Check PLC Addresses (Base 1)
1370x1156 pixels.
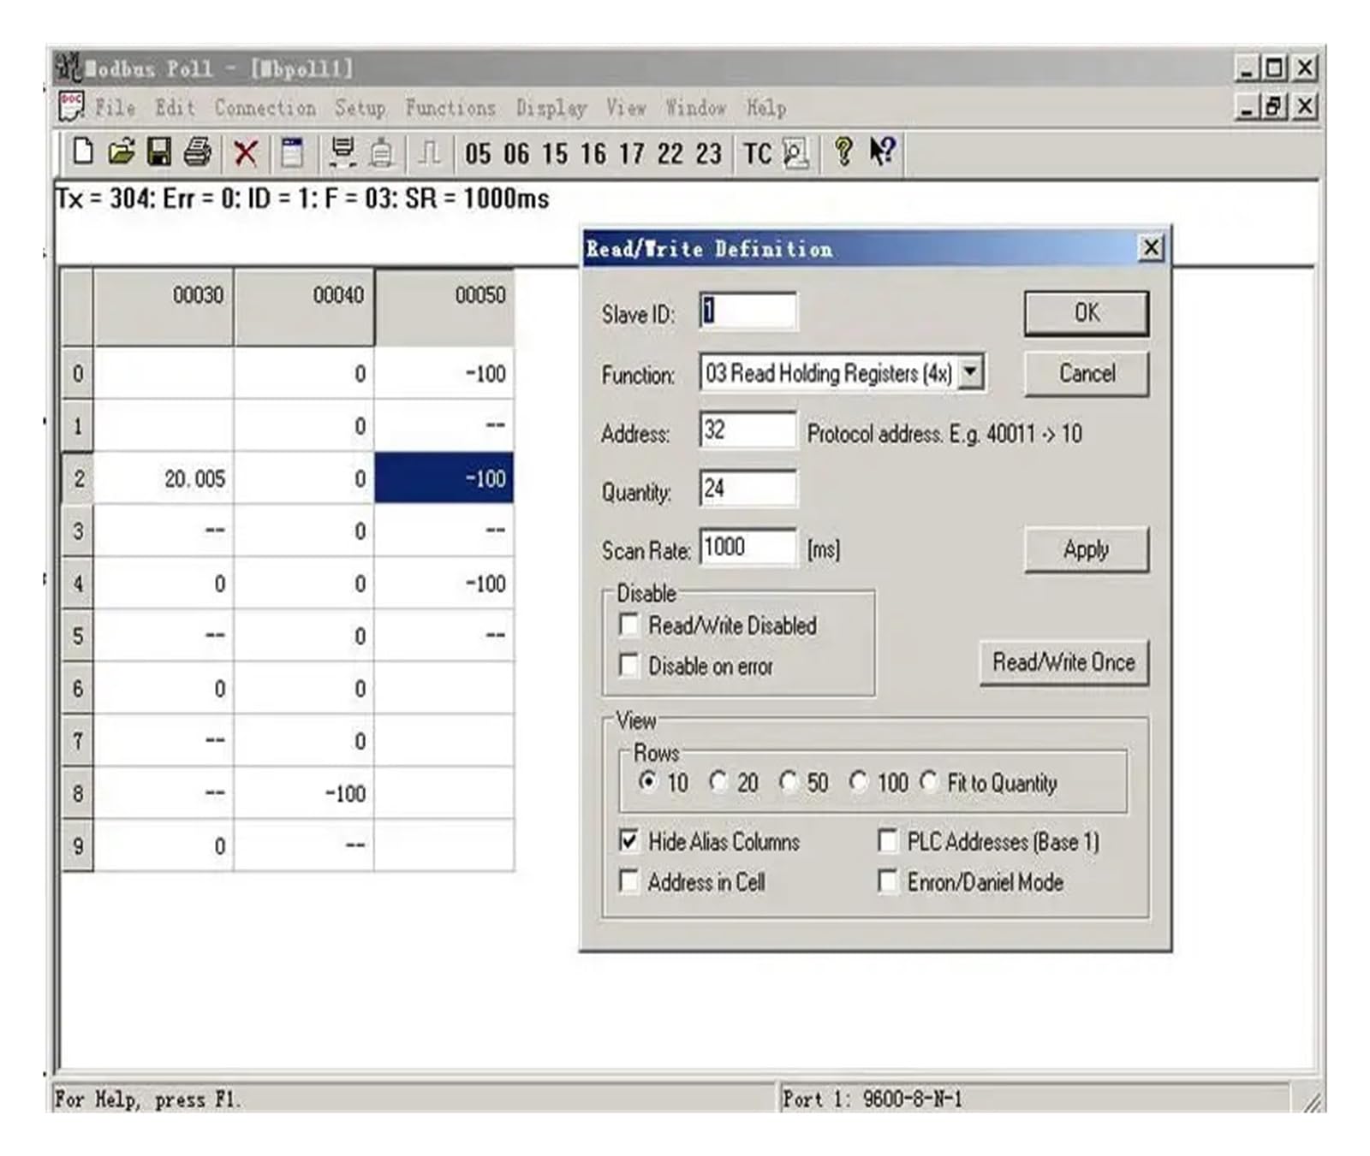tap(888, 841)
